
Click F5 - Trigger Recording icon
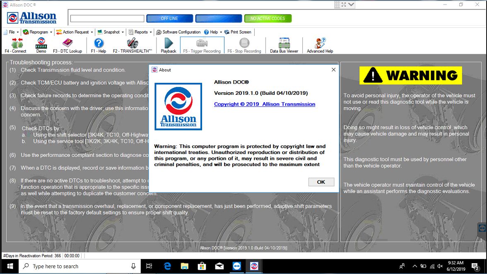202,45
